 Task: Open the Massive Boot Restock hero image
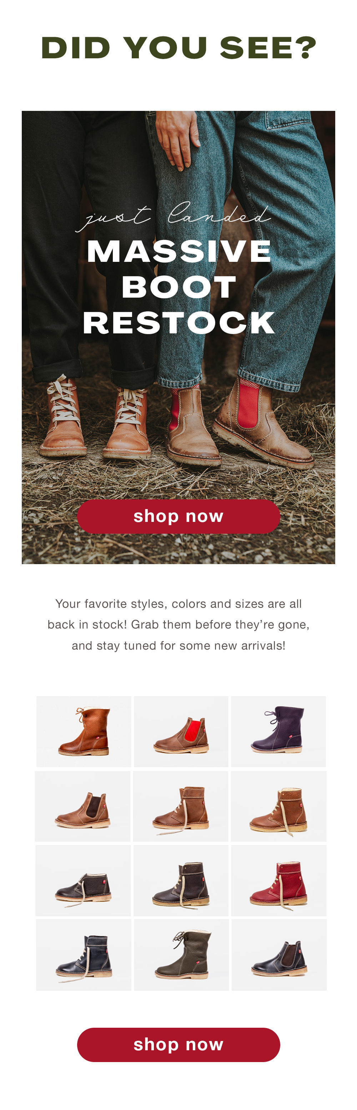click(178, 337)
